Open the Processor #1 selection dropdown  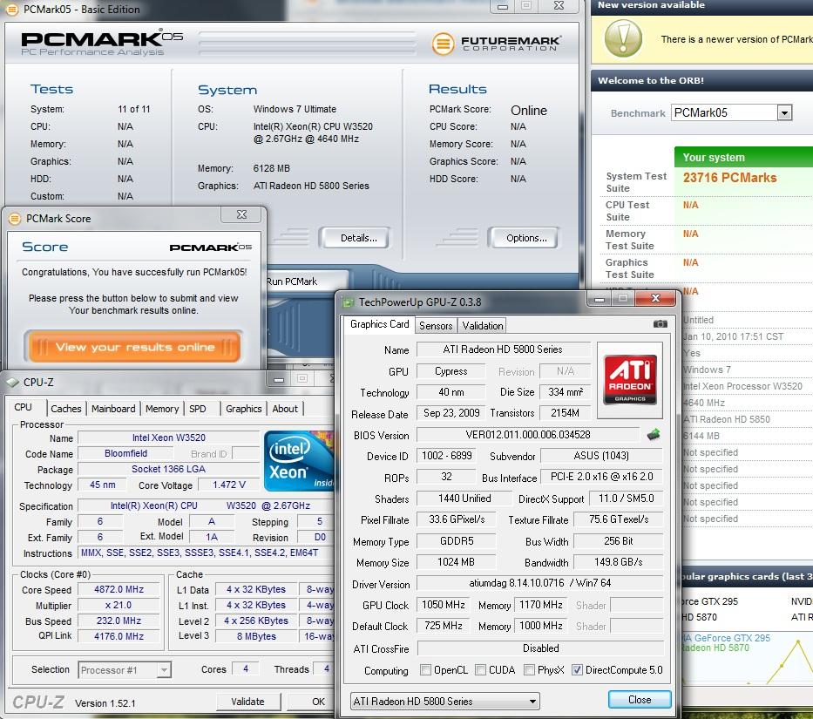[125, 669]
